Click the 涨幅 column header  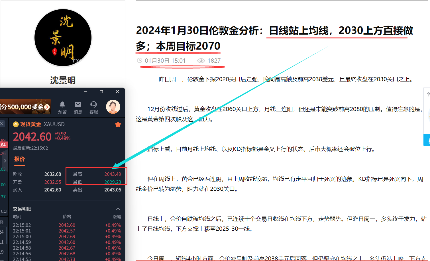pyautogui.click(x=117, y=217)
